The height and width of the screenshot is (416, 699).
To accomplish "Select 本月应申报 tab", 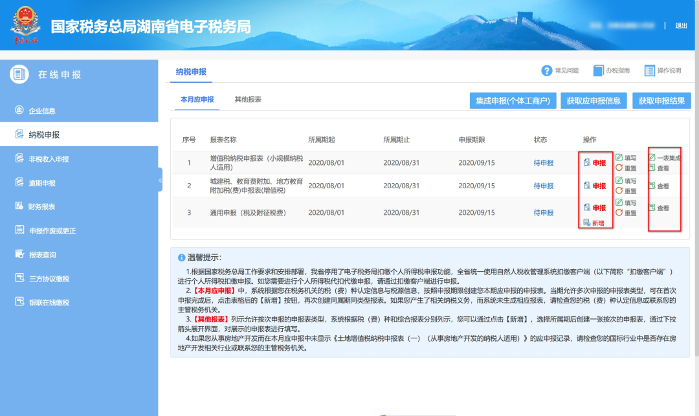I will (197, 100).
